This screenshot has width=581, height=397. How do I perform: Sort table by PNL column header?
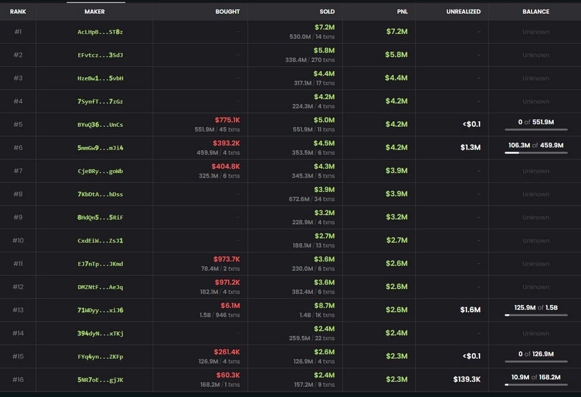click(402, 11)
